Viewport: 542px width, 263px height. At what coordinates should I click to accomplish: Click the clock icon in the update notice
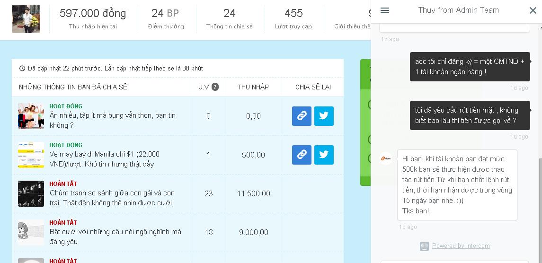(22, 69)
